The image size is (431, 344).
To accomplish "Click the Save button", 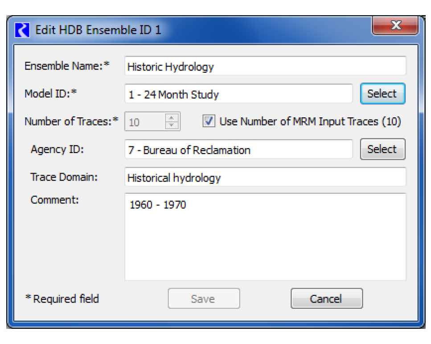I will click(204, 298).
